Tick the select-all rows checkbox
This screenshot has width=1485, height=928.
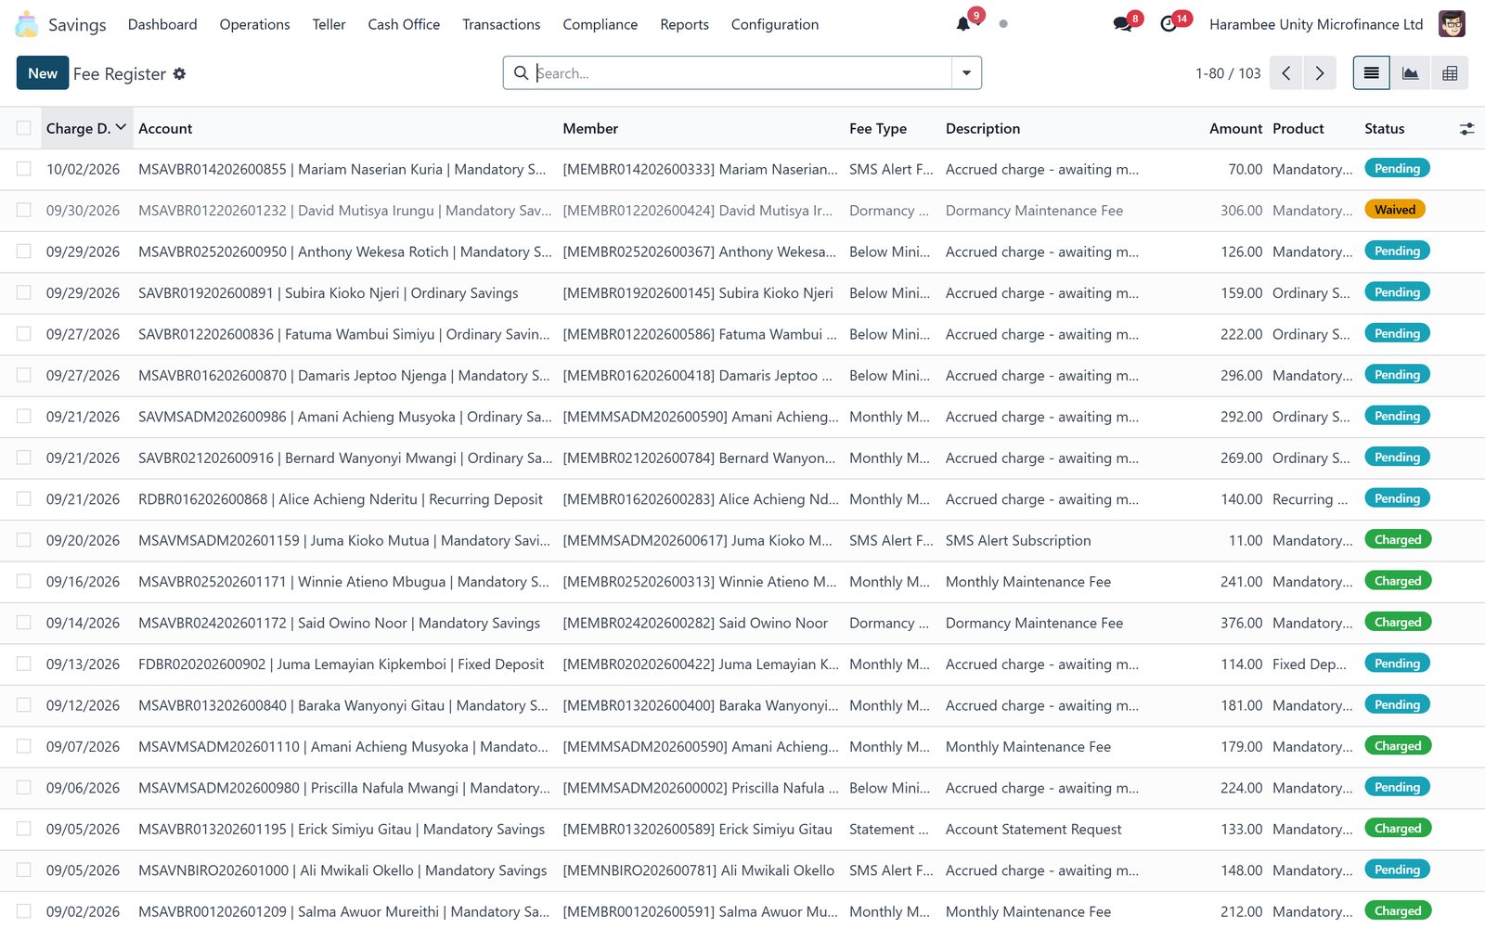pos(24,128)
